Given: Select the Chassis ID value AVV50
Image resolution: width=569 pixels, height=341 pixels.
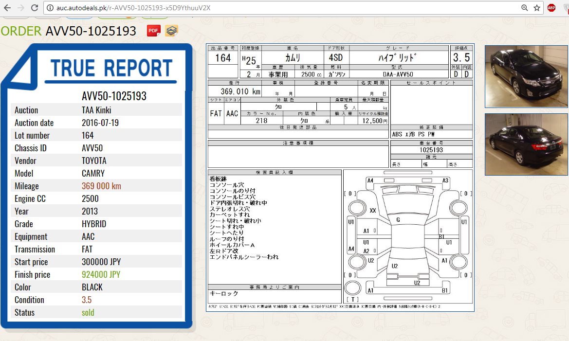Looking at the screenshot, I should (92, 148).
